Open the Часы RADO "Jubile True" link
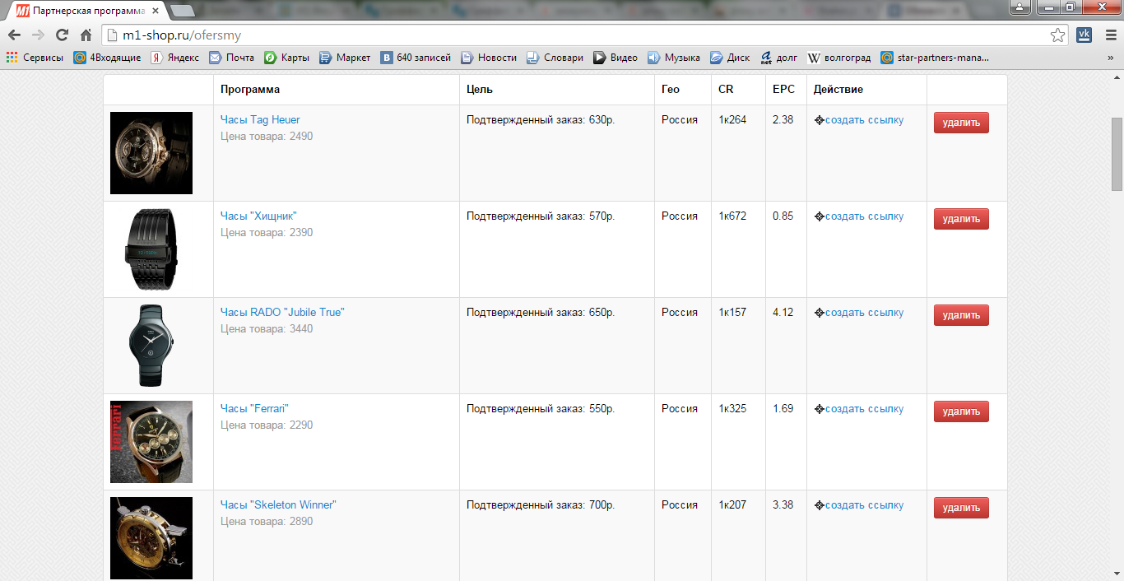Image resolution: width=1124 pixels, height=581 pixels. click(282, 312)
